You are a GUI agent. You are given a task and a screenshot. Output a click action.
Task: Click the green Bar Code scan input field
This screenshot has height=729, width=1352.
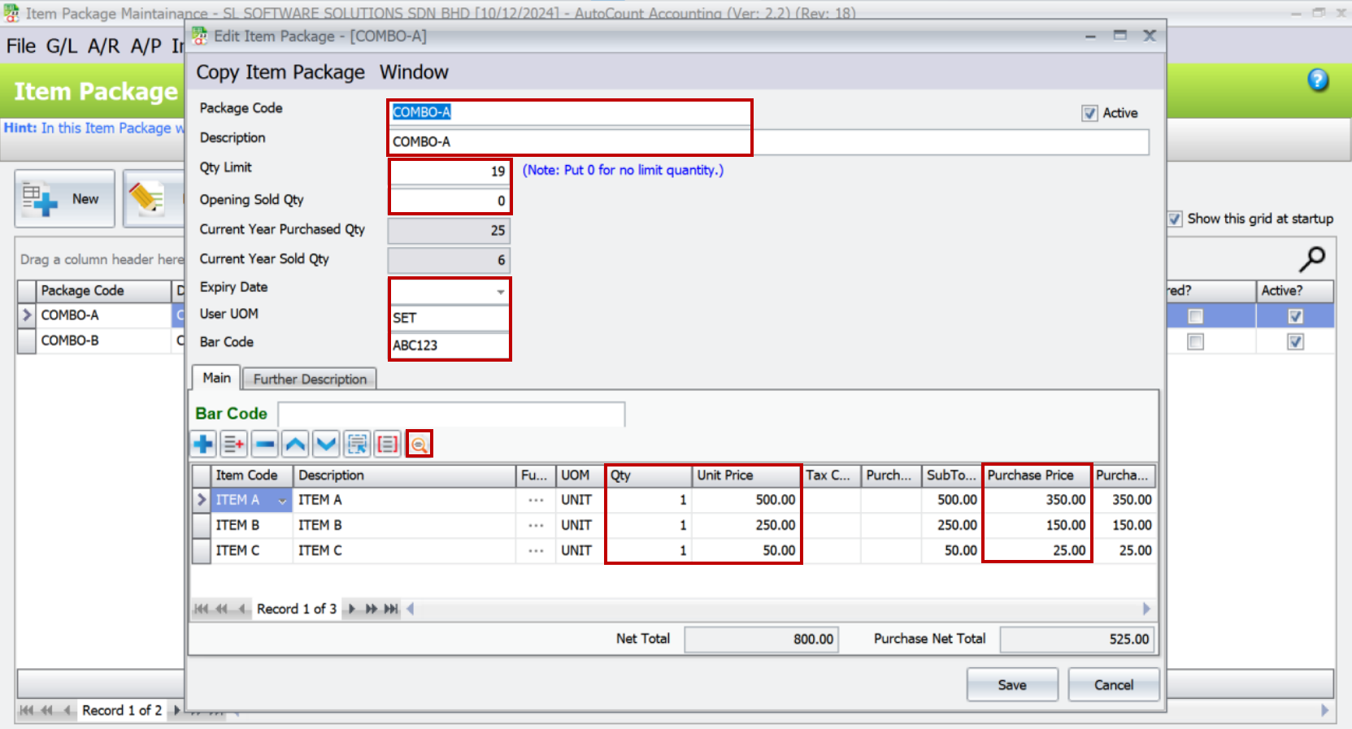(451, 414)
